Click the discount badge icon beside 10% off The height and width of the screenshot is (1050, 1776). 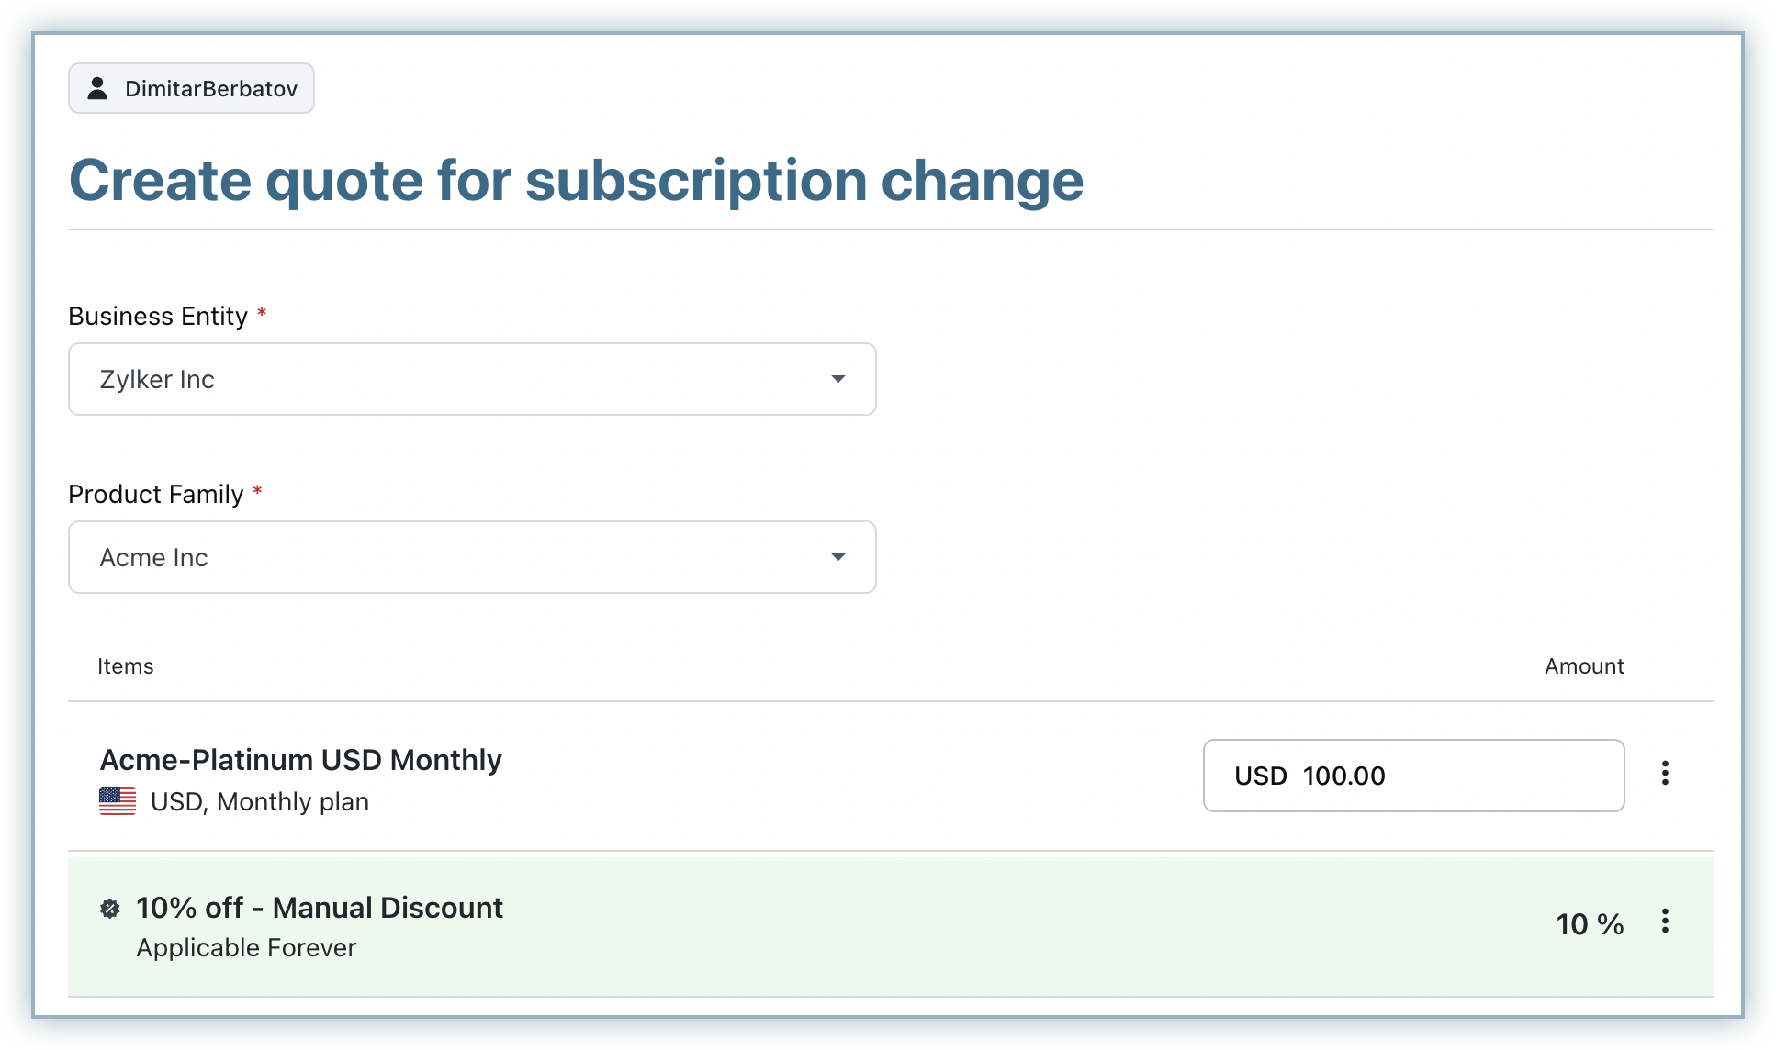pos(110,909)
